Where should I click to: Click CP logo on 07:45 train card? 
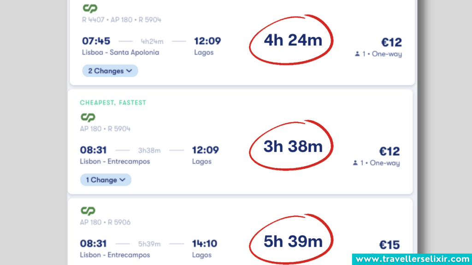coord(90,8)
